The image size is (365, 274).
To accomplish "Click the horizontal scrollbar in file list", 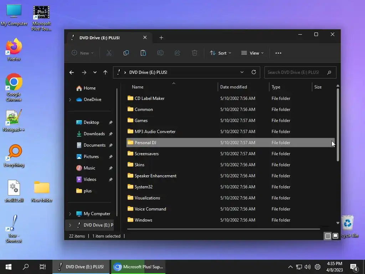I will [x=223, y=229].
